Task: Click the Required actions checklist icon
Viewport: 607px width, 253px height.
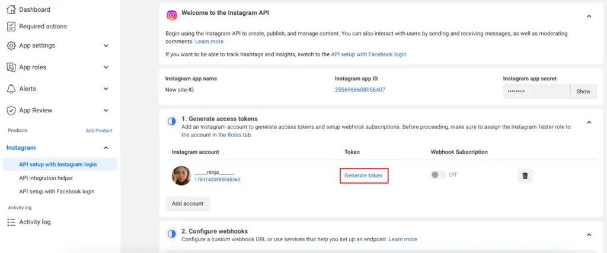Action: pyautogui.click(x=11, y=26)
